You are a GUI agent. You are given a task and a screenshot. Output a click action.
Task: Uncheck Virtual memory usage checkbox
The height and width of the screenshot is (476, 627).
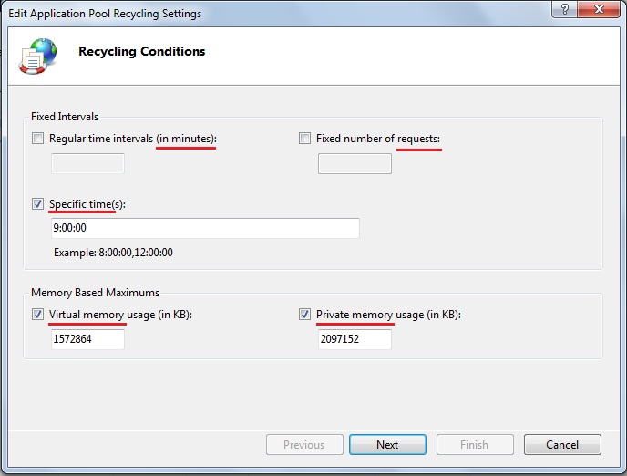point(37,315)
